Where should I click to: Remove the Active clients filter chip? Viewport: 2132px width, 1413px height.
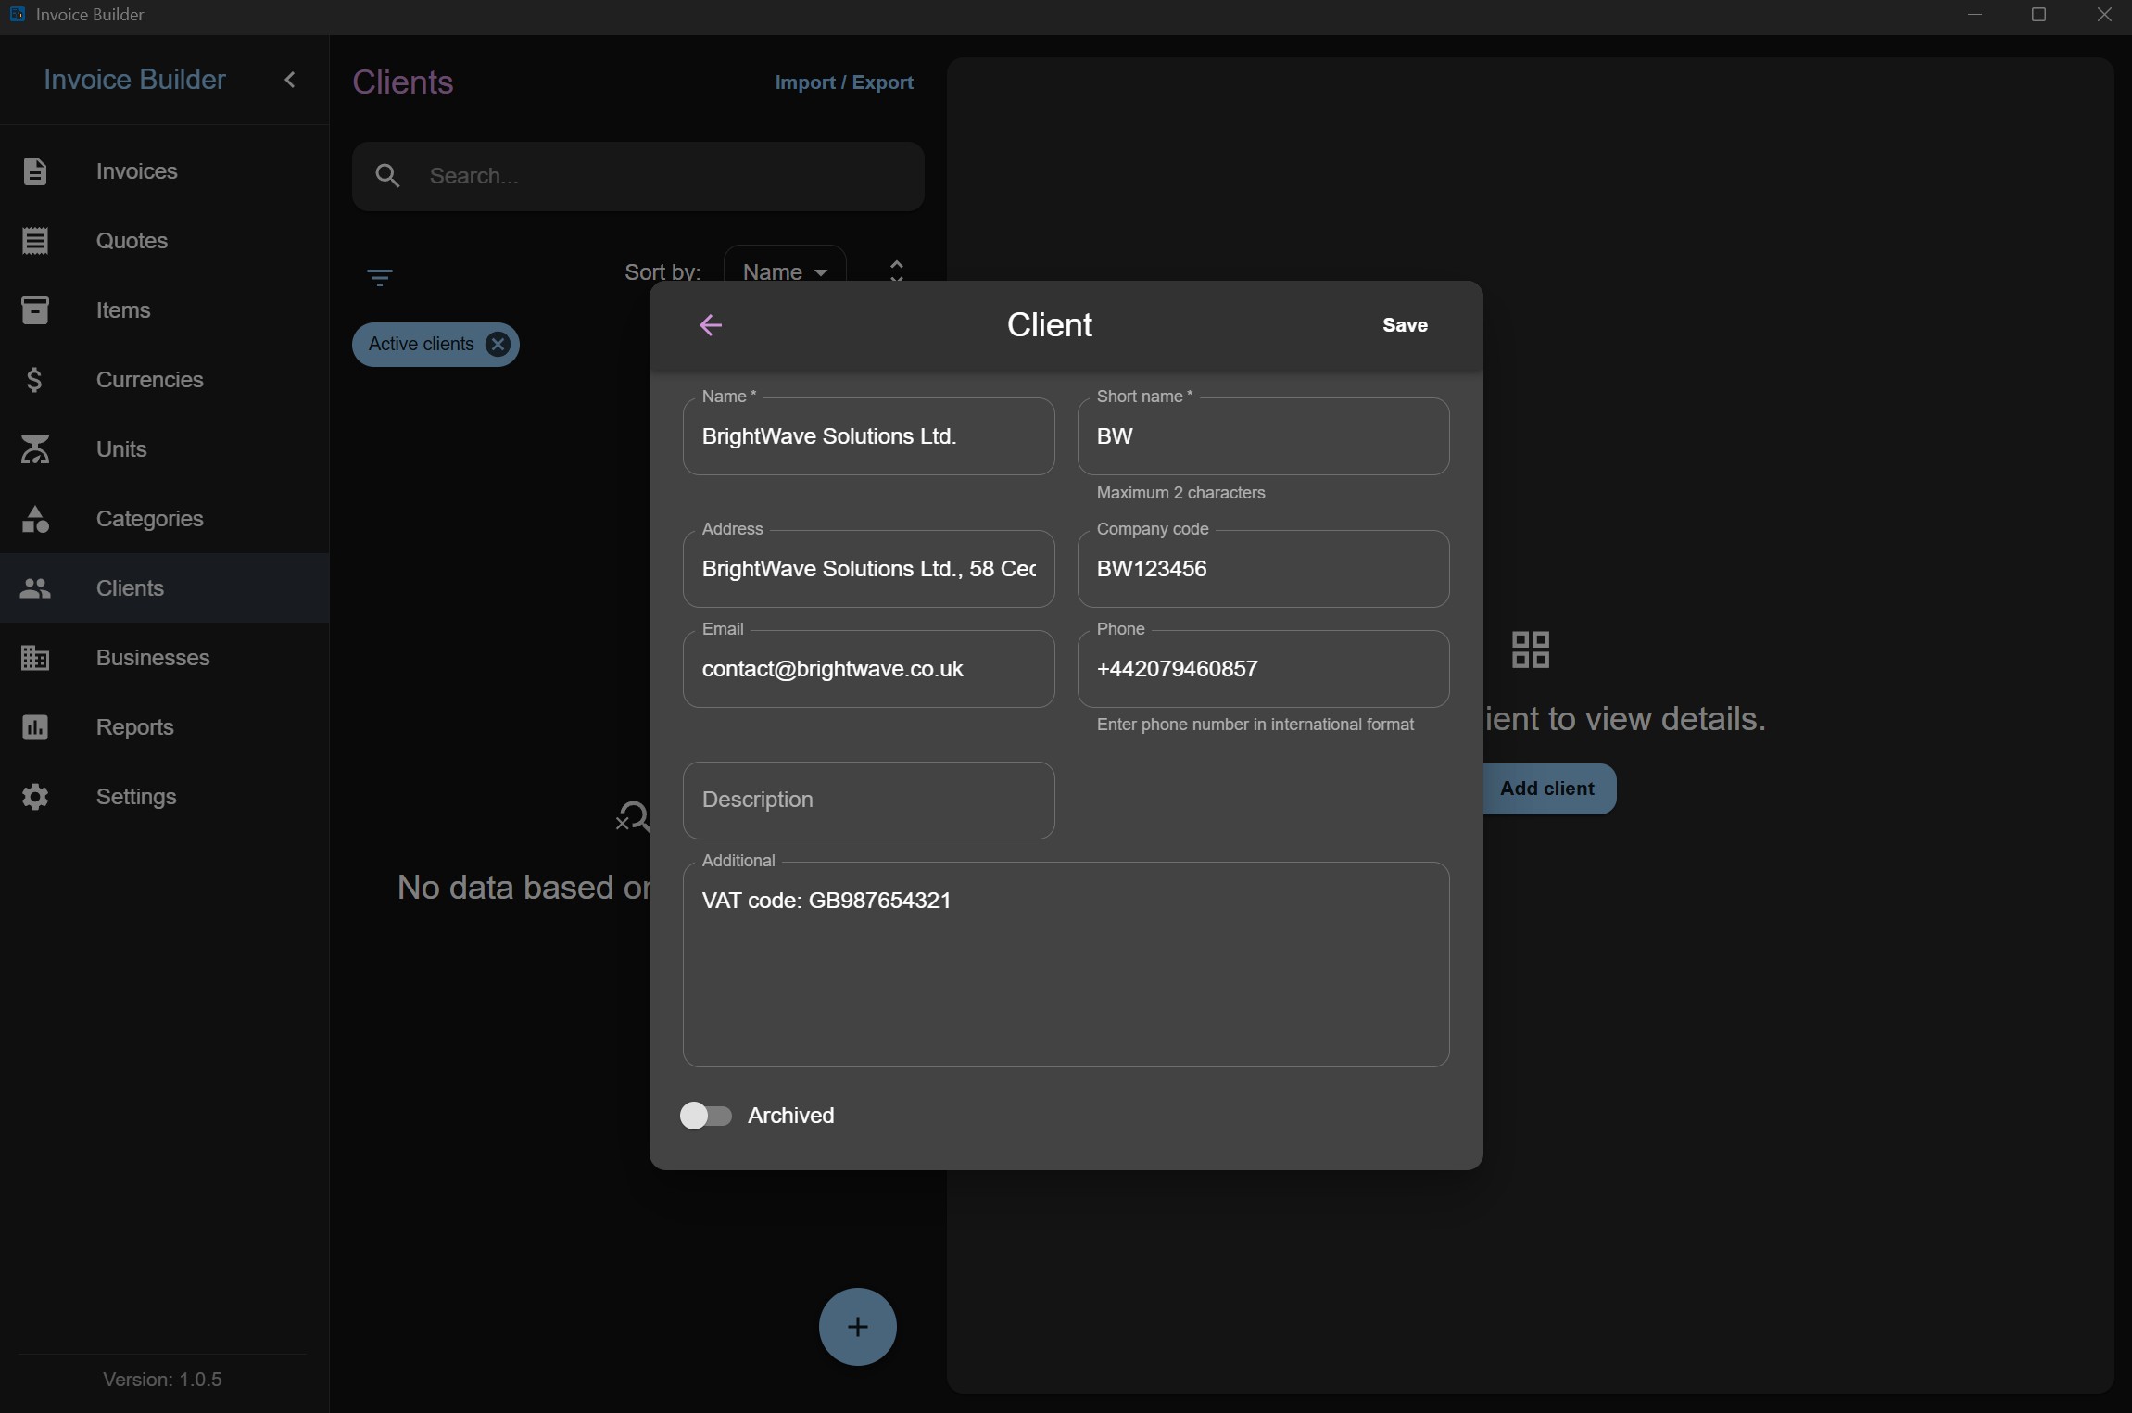pos(498,345)
